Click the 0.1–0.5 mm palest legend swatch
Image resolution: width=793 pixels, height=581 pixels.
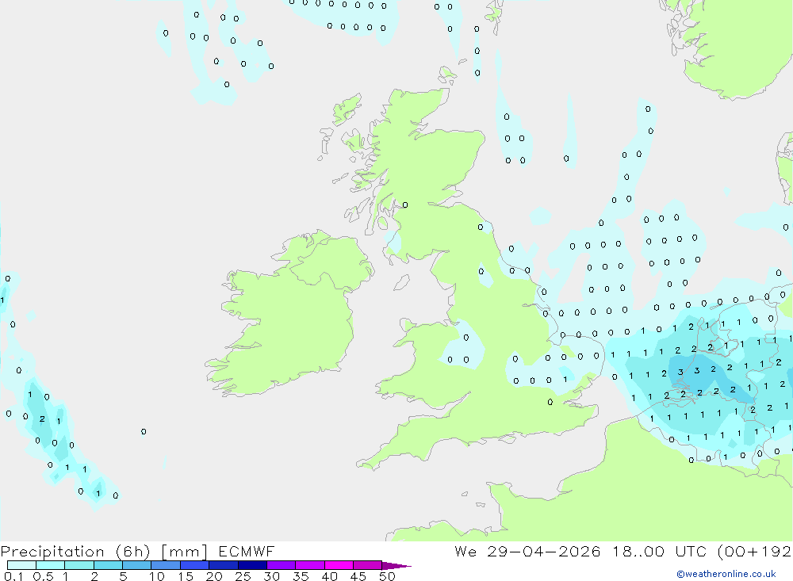click(21, 565)
